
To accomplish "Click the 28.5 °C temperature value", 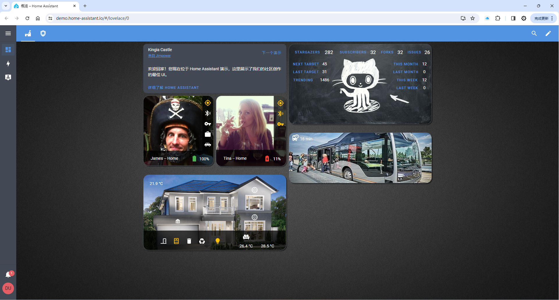I will 267,246.
